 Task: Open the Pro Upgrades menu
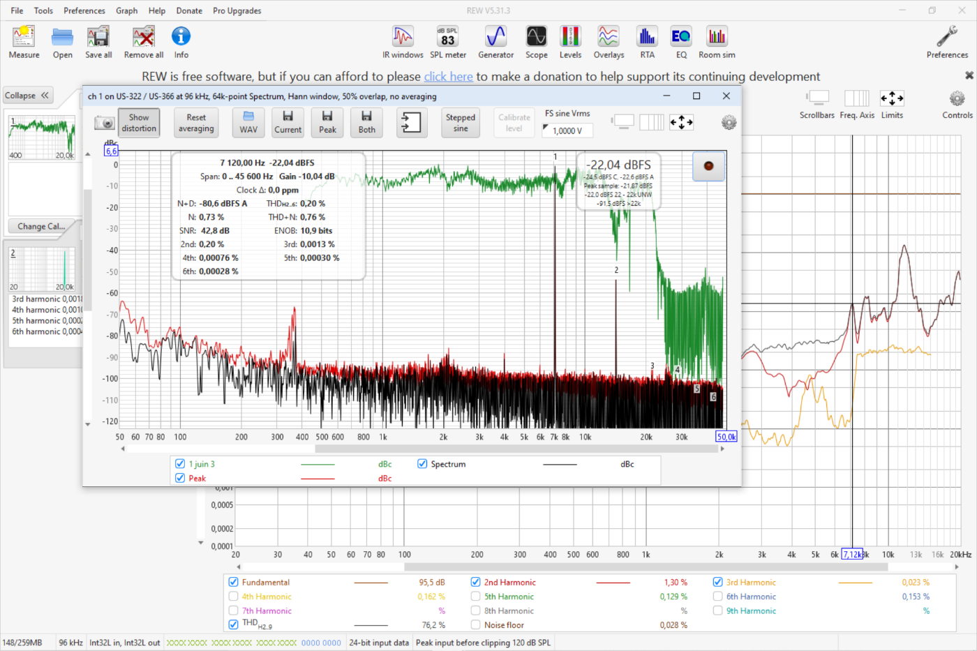(237, 10)
